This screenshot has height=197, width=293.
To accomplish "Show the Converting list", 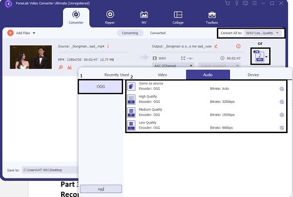I will click(x=130, y=33).
